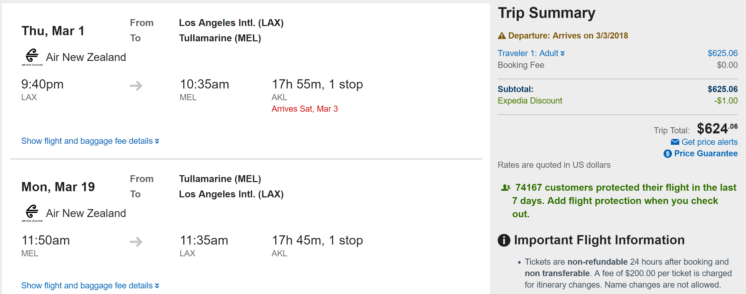Click the Arrives Sat, Mar 3 notice
The image size is (746, 294).
pyautogui.click(x=304, y=109)
